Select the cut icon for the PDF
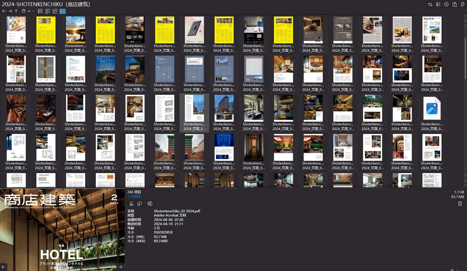This screenshot has height=271, width=467. pos(131,204)
